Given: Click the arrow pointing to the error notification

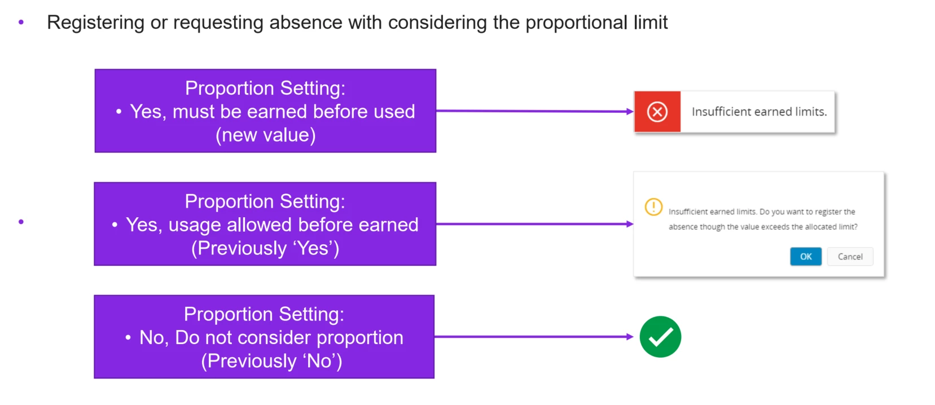Looking at the screenshot, I should click(534, 111).
